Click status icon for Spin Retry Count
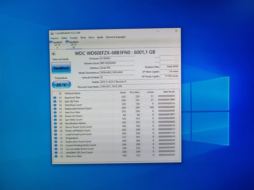Screen dimensions: 254x190 point(55,120)
